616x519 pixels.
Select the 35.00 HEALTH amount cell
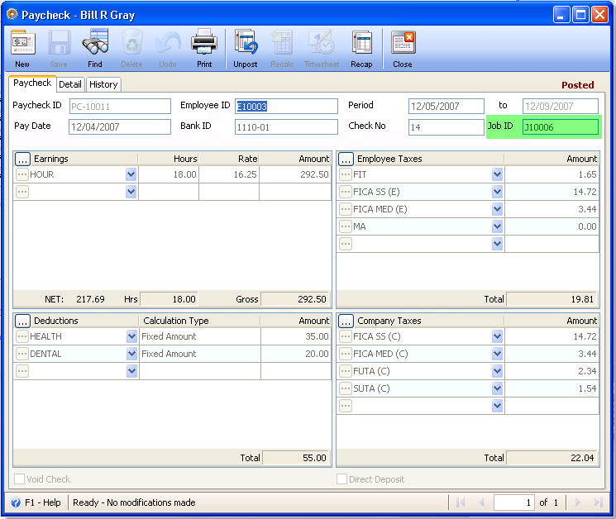tap(296, 336)
